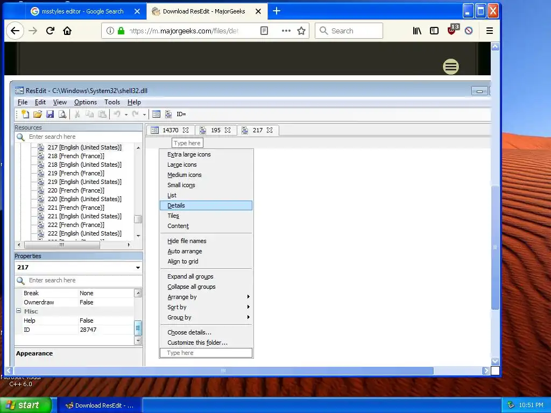551x413 pixels.
Task: Close the Download ResEdit - MajorGeeks tab
Action: pyautogui.click(x=258, y=11)
